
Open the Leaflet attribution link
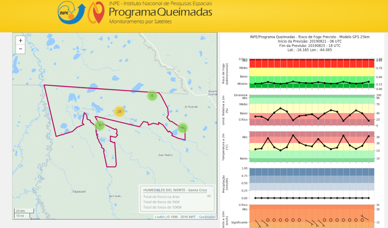(x=159, y=217)
